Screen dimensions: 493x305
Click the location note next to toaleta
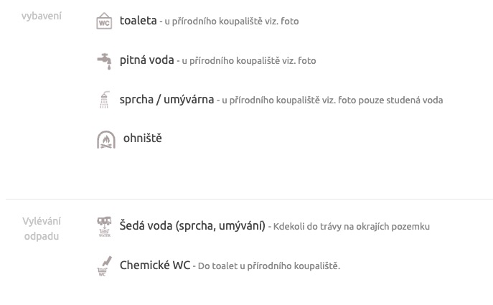[x=231, y=22]
